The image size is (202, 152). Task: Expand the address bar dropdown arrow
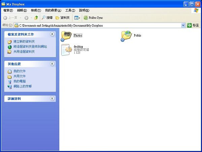tap(183, 25)
